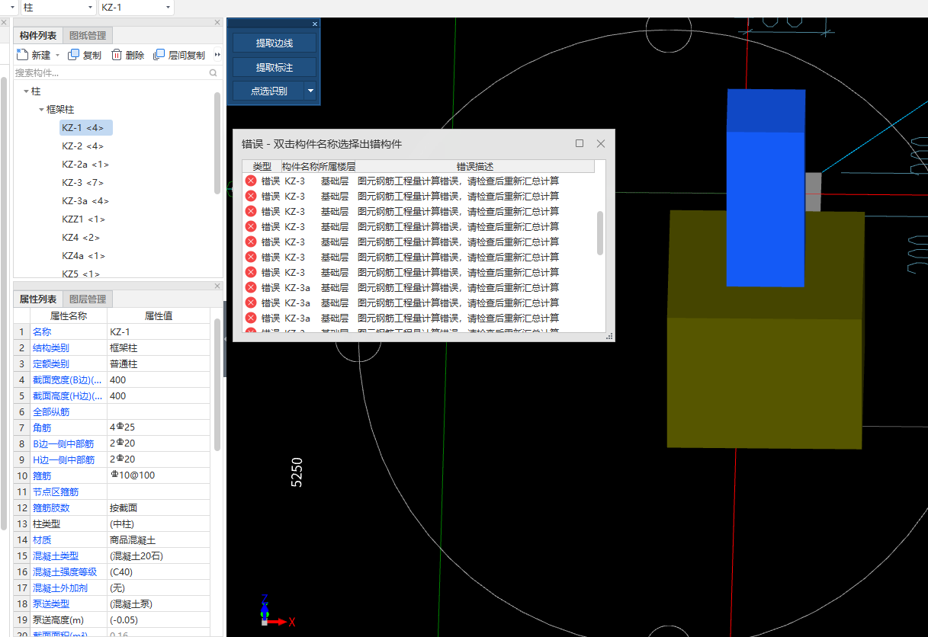Click the 柱类型 value (中柱)
The width and height of the screenshot is (928, 637).
[159, 524]
